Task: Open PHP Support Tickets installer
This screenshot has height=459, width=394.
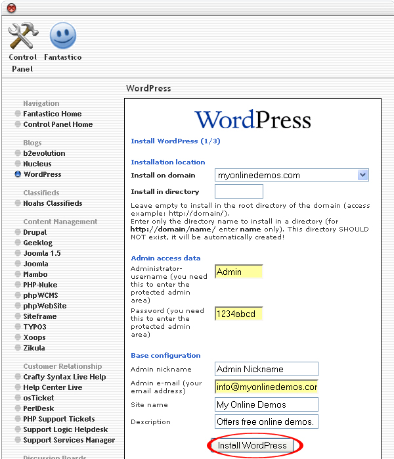Action: pos(59,419)
